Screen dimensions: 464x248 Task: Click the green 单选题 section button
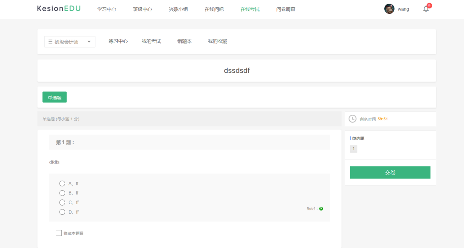coord(54,97)
